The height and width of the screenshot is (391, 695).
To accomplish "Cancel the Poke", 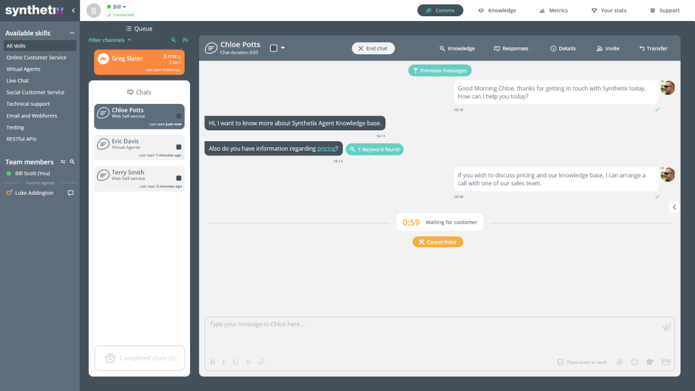I will pyautogui.click(x=438, y=242).
